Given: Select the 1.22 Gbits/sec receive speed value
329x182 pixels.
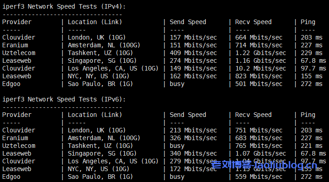Looking at the screenshot, I should click(260, 53).
